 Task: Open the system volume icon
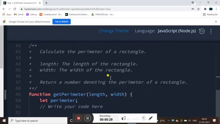[x=189, y=121]
